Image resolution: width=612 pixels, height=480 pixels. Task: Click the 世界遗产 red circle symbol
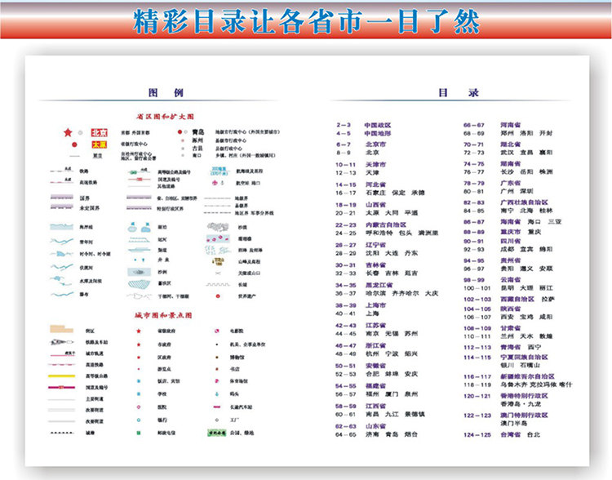218,296
